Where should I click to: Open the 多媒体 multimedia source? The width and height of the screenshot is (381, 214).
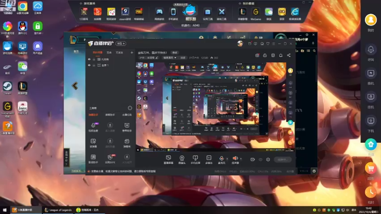tap(209, 160)
